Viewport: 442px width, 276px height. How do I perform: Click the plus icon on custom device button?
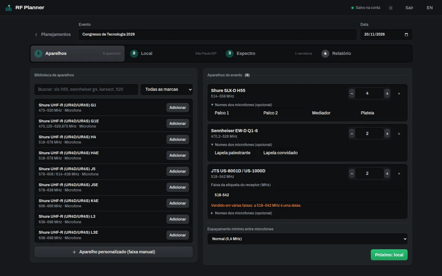pos(74,252)
